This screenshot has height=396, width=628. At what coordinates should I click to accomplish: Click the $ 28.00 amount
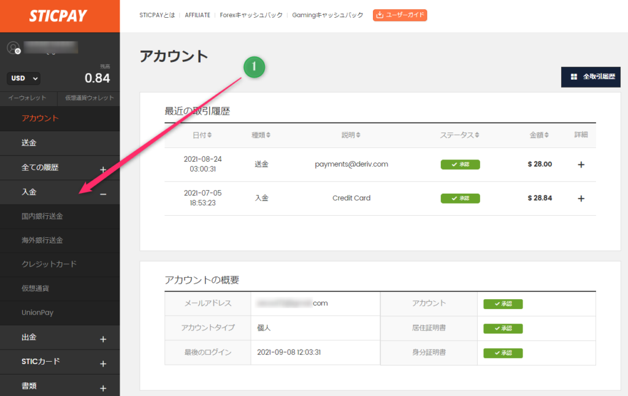point(540,164)
